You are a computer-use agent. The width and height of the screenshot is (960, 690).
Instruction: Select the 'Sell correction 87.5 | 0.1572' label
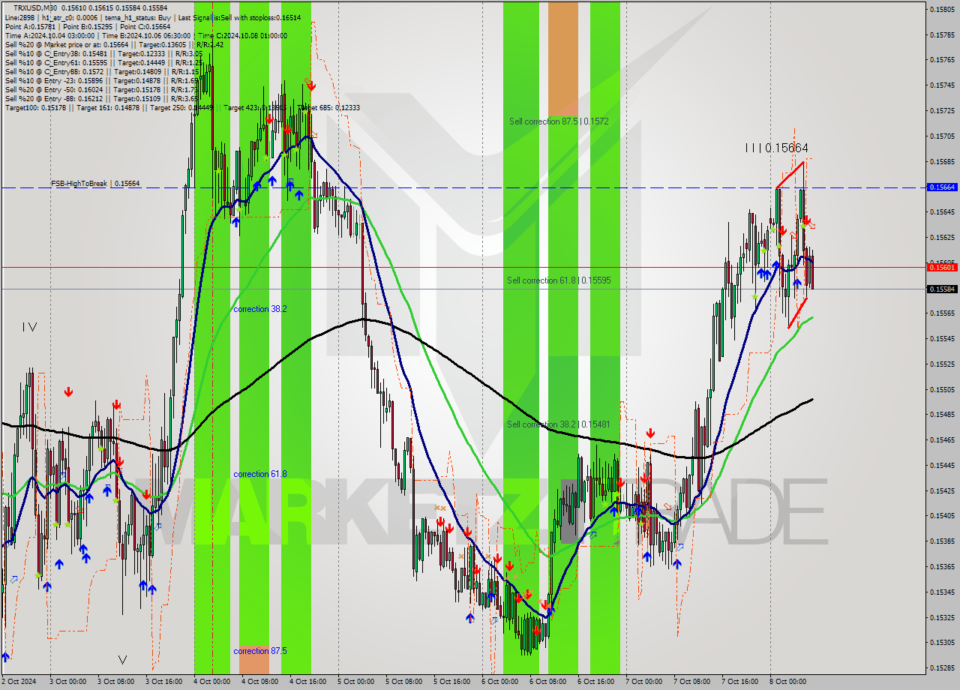pos(559,121)
